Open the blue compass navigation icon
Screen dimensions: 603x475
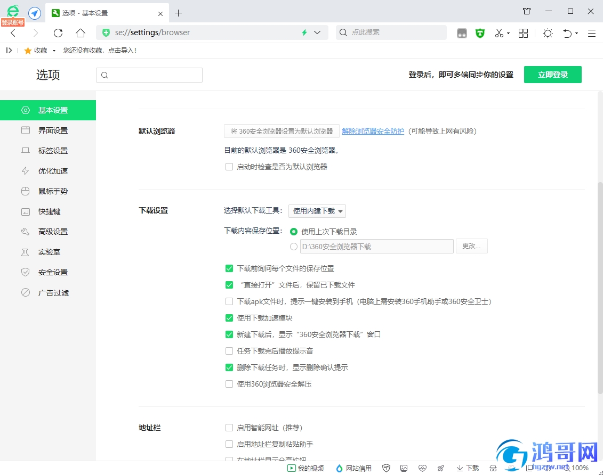click(x=35, y=13)
